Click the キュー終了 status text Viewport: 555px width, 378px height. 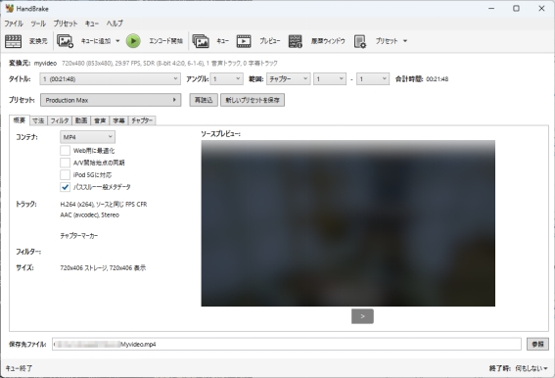point(19,368)
